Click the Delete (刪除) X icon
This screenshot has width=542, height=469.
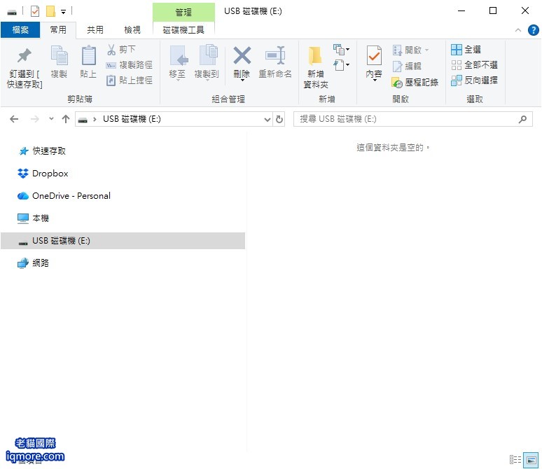(242, 55)
